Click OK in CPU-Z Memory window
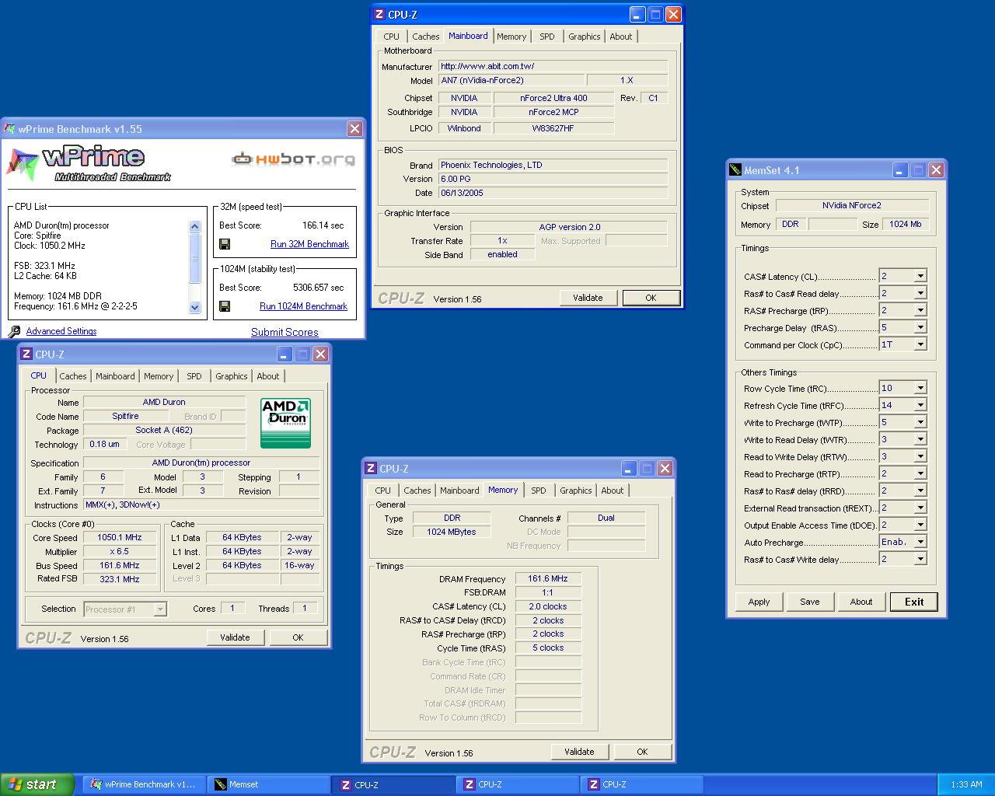Image resolution: width=995 pixels, height=796 pixels. pos(642,752)
